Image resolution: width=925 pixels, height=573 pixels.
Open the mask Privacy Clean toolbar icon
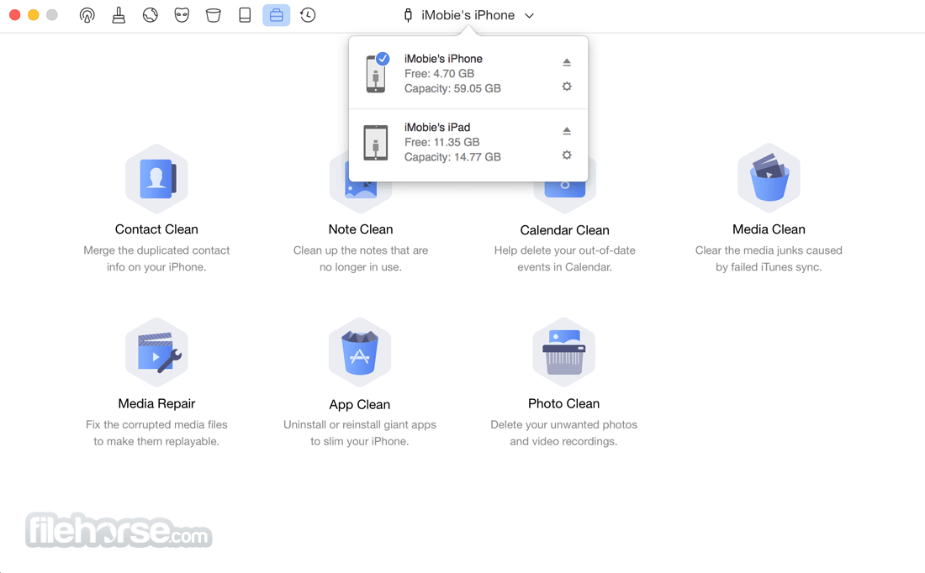coord(182,15)
